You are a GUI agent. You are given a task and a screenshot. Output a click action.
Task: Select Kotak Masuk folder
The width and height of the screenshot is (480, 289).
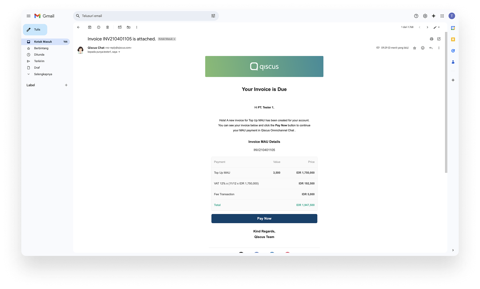tap(46, 42)
